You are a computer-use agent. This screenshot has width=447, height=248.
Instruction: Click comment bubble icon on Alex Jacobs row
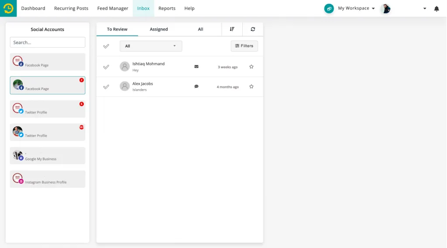click(196, 86)
